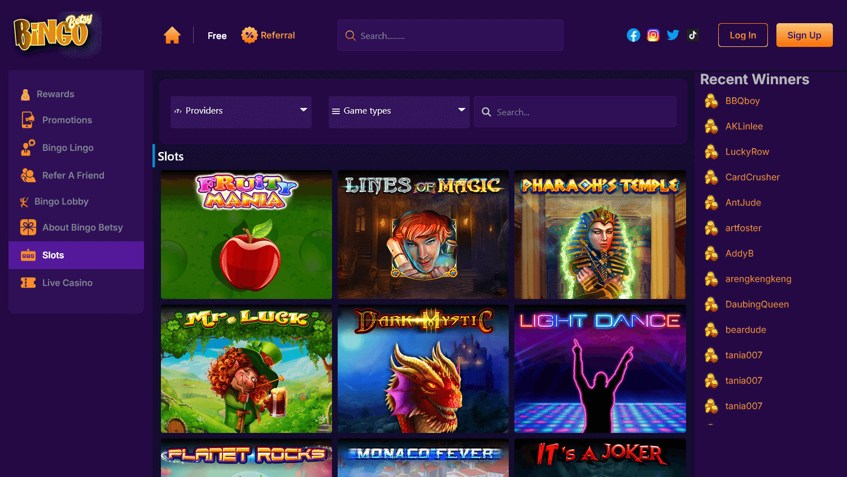Image resolution: width=847 pixels, height=477 pixels.
Task: Expand the Providers dropdown
Action: tap(241, 111)
